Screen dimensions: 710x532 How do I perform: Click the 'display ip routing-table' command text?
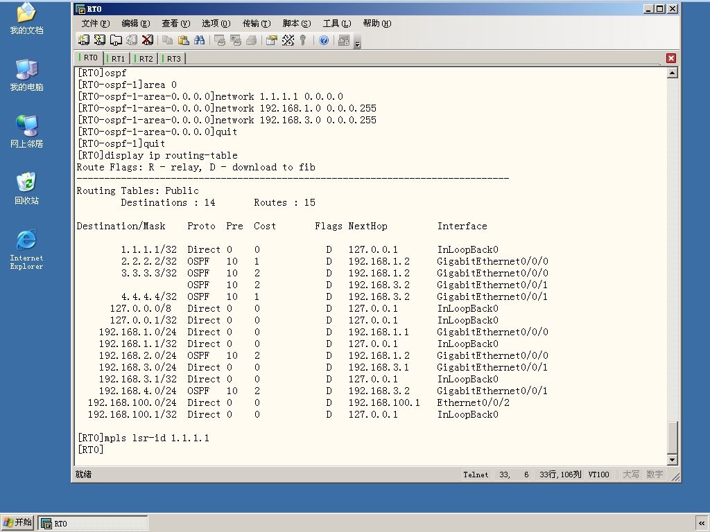pyautogui.click(x=171, y=155)
